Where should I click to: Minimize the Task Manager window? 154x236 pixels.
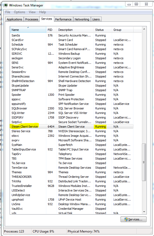pos(129,4)
